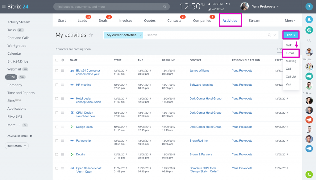Open row actions menu for Design ideas
316x180 pixels.
tap(62, 127)
